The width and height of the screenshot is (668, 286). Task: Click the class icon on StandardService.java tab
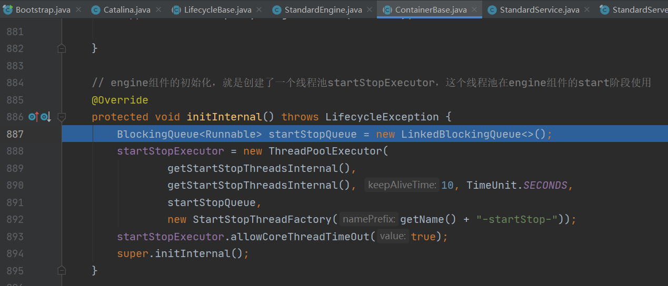point(492,9)
